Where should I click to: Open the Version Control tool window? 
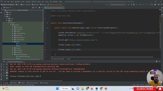click(32, 83)
